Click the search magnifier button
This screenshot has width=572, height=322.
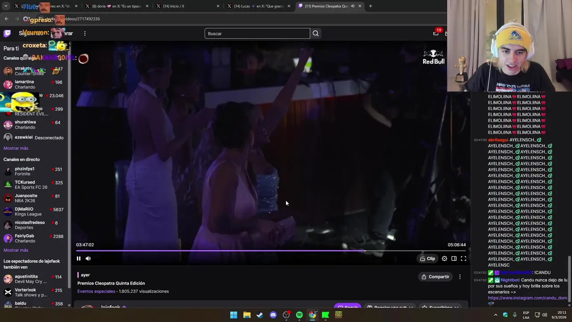(x=315, y=34)
